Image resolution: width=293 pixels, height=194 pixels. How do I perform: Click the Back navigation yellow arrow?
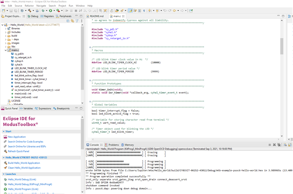[174, 10]
